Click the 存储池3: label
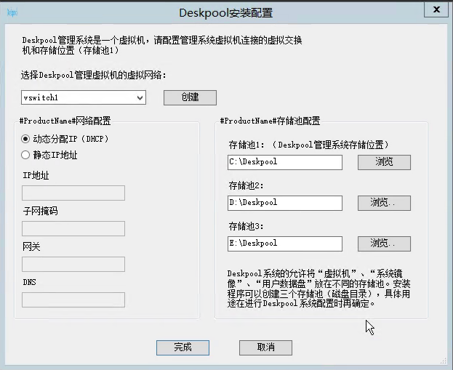The image size is (453, 370). [246, 226]
